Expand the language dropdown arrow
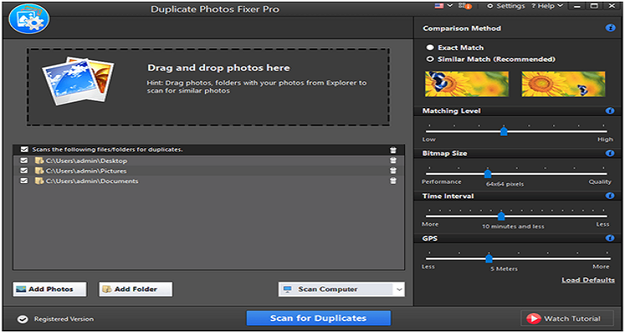This screenshot has height=333, width=625. click(450, 6)
